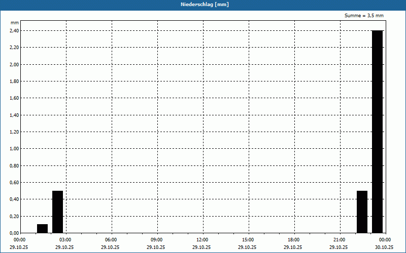Viewport: 406px width, 253px height.
Task: Click the 1,60 y-axis value
Action: 14,98
